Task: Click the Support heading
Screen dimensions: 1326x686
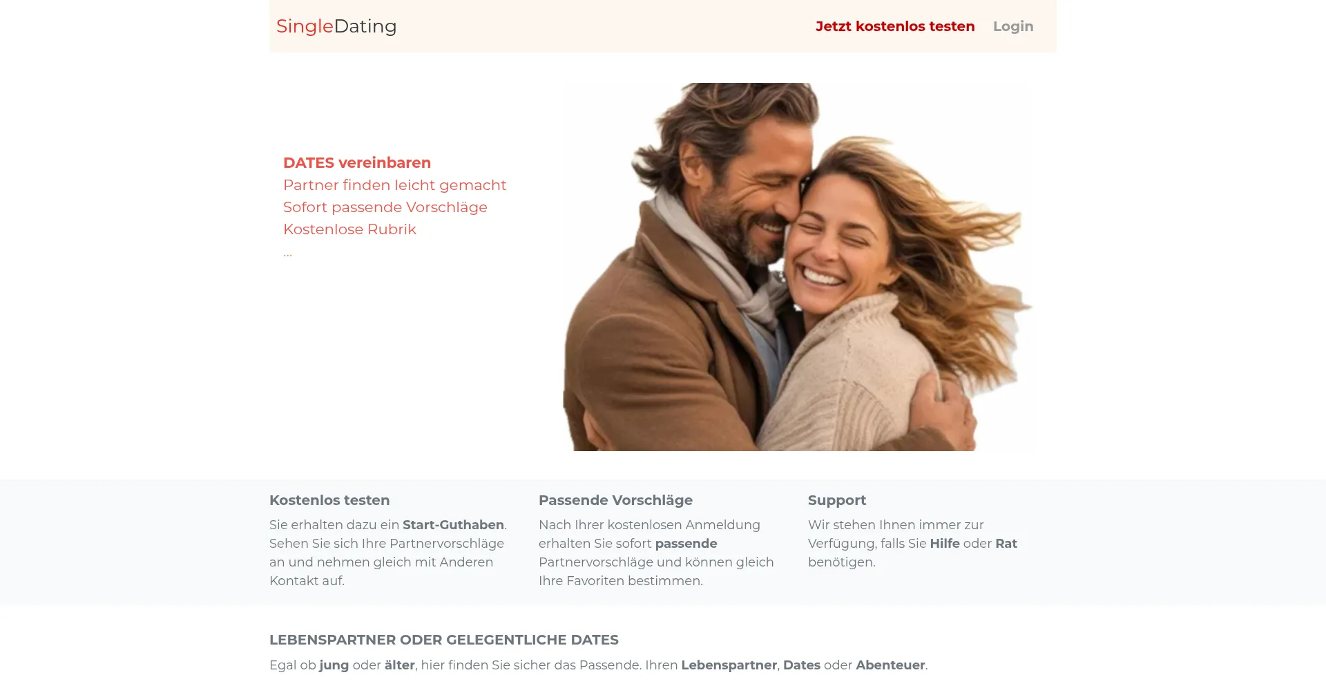Action: pyautogui.click(x=837, y=500)
